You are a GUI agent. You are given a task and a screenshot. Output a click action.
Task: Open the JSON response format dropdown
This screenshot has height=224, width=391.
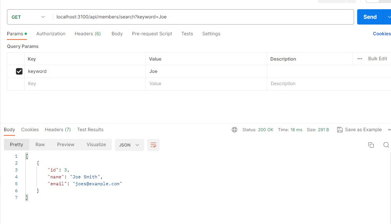point(129,145)
